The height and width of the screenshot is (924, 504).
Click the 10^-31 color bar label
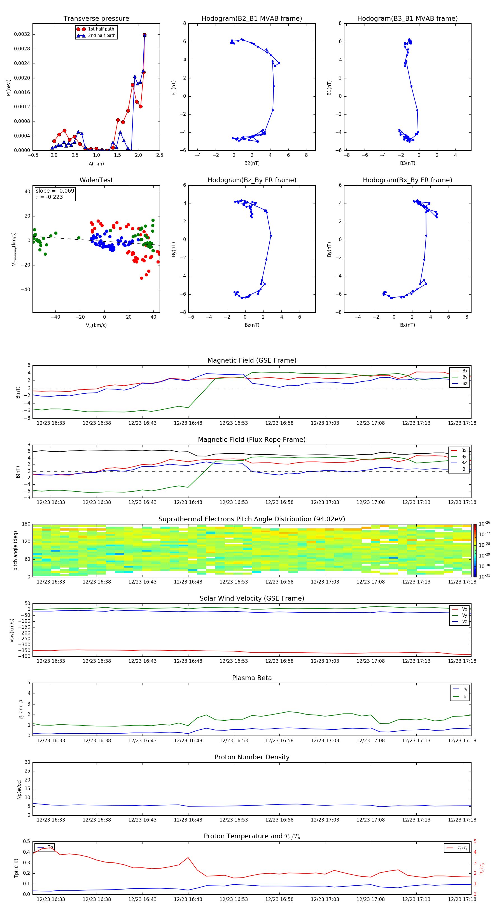click(484, 577)
